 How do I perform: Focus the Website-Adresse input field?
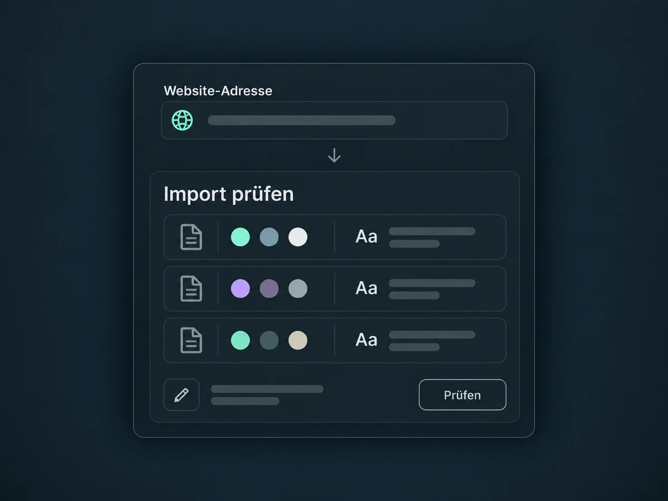click(x=334, y=120)
